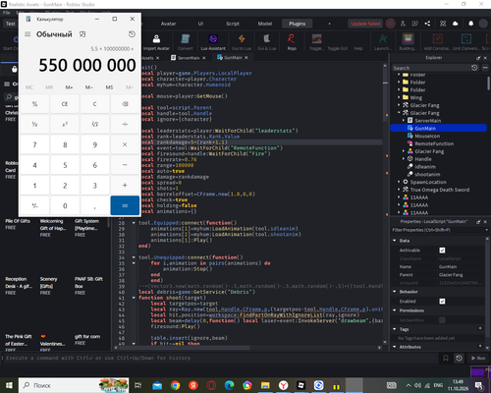The image size is (491, 393).
Task: Collapse the tool.Equipped function fold arrow
Action: [x=134, y=223]
